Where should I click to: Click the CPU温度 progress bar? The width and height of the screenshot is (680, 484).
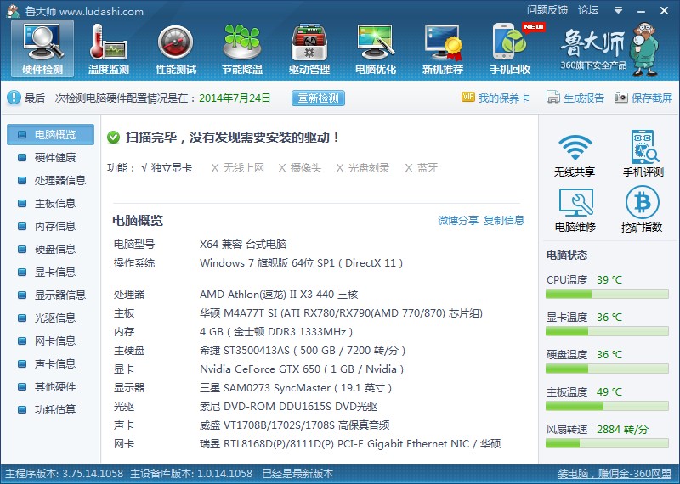[607, 294]
